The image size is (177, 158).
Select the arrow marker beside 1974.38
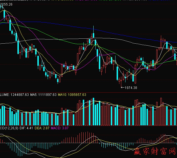point(123,88)
